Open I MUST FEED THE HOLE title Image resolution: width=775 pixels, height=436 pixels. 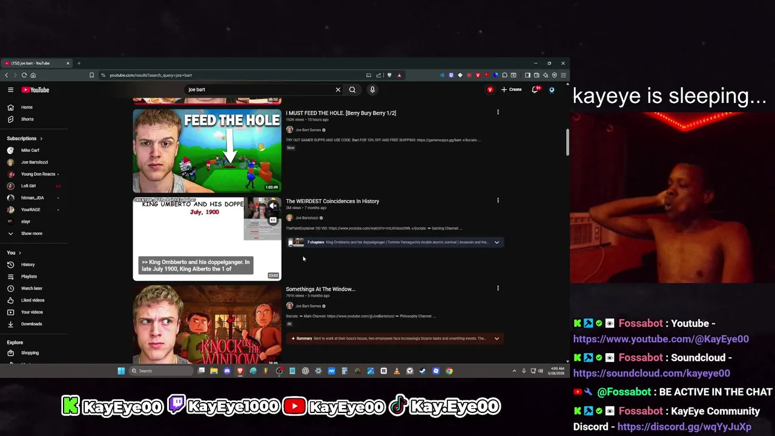(341, 113)
